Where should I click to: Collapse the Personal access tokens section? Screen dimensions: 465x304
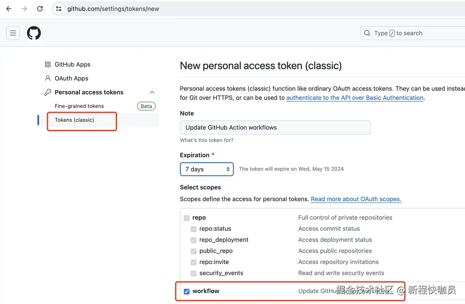[152, 92]
